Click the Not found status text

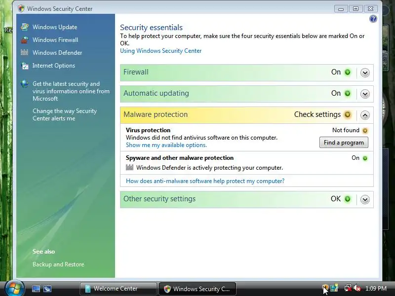[x=346, y=130]
